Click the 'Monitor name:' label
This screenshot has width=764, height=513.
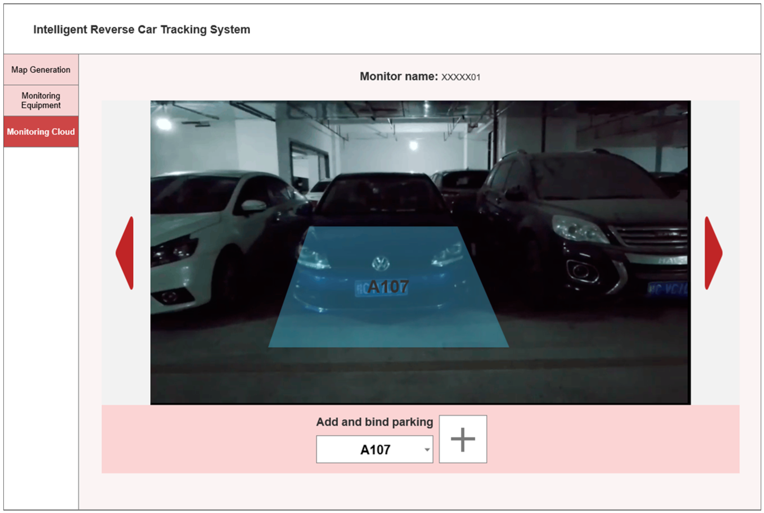tap(398, 76)
